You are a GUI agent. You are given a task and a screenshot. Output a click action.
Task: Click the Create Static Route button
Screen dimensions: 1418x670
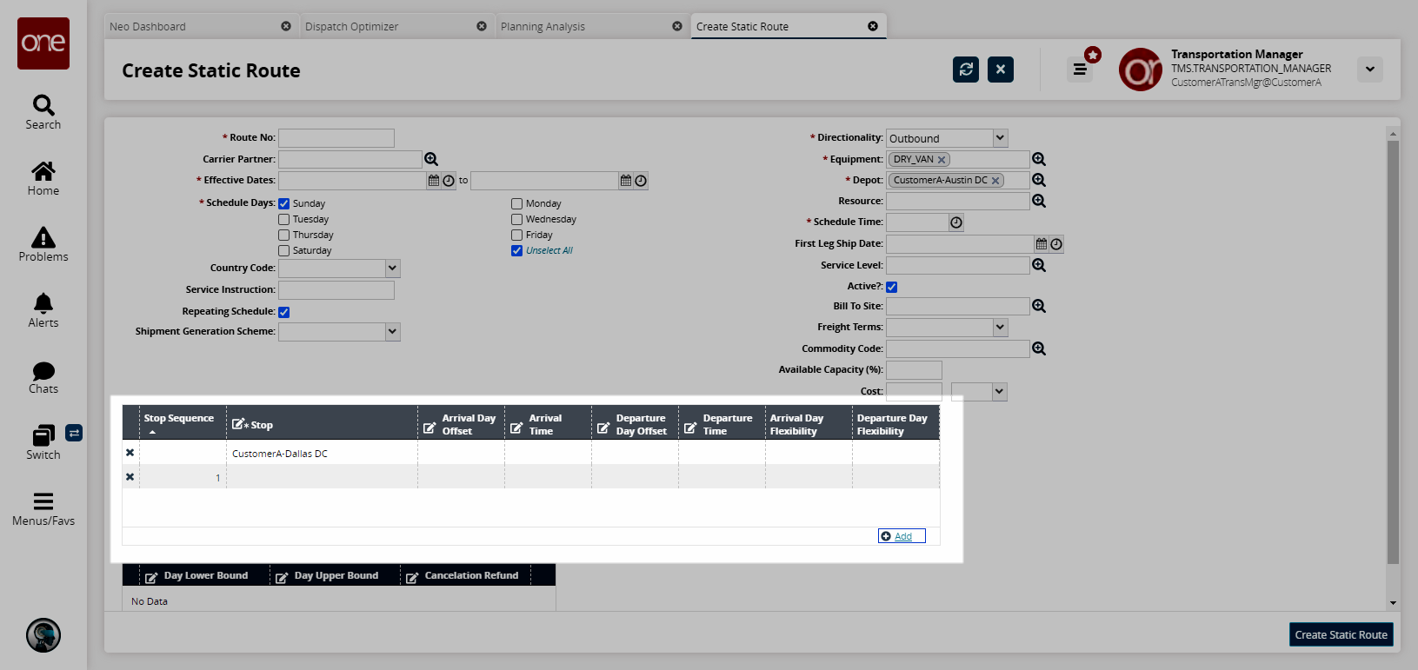point(1341,634)
